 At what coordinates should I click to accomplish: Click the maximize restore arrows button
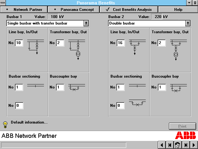(x=195, y=3)
